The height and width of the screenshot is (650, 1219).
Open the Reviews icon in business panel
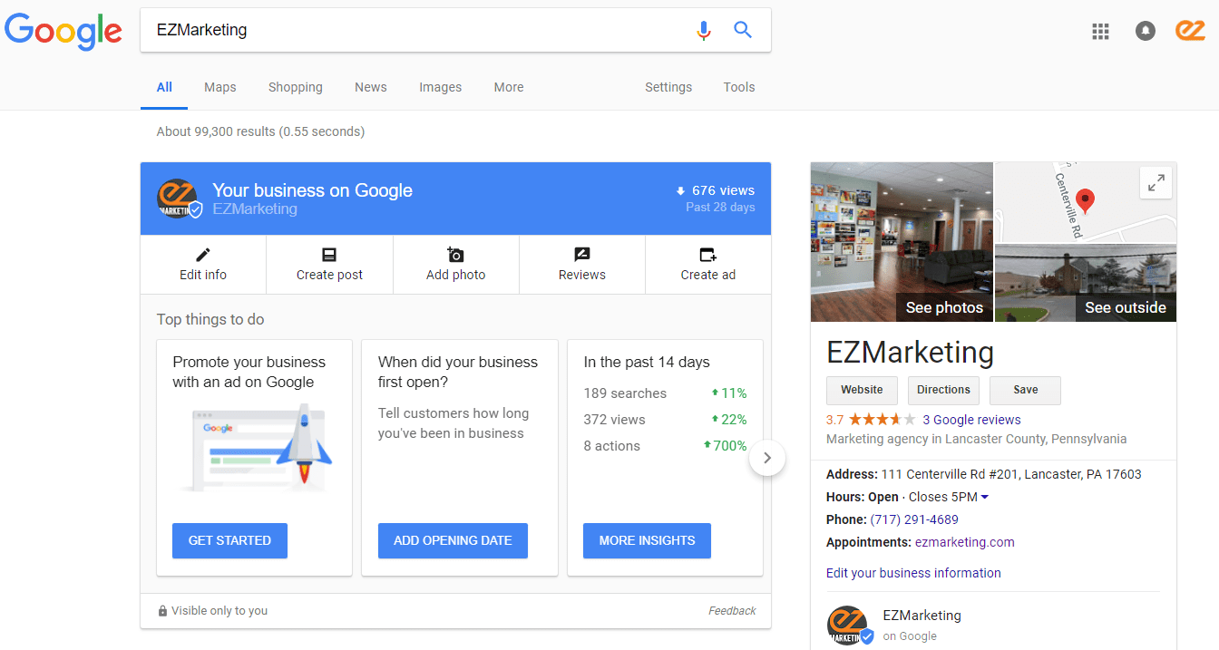pyautogui.click(x=581, y=255)
